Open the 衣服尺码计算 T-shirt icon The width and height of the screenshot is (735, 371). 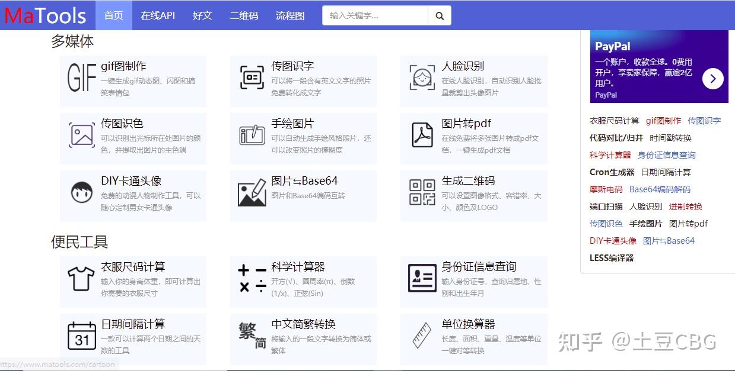tap(81, 278)
